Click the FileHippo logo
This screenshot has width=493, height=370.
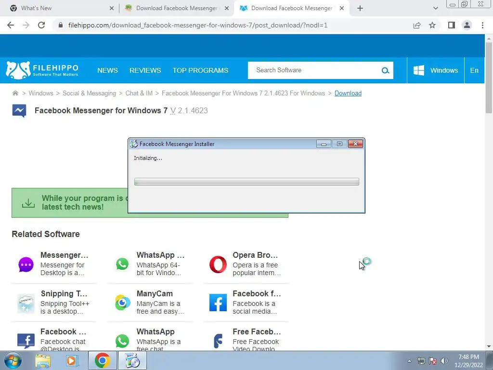(x=42, y=70)
